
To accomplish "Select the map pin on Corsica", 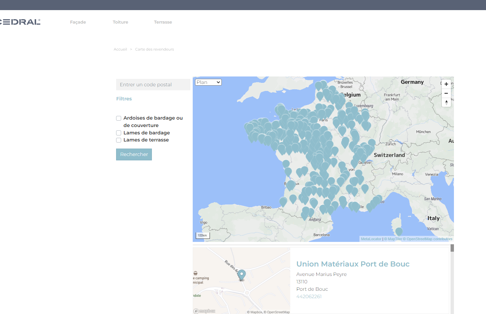I will [399, 231].
